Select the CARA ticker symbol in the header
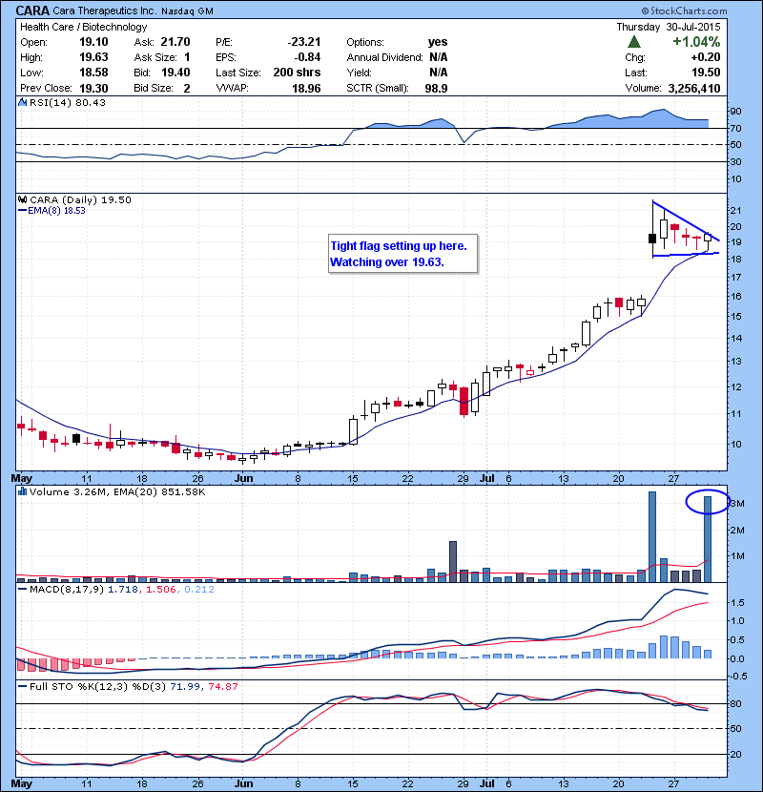 point(32,10)
